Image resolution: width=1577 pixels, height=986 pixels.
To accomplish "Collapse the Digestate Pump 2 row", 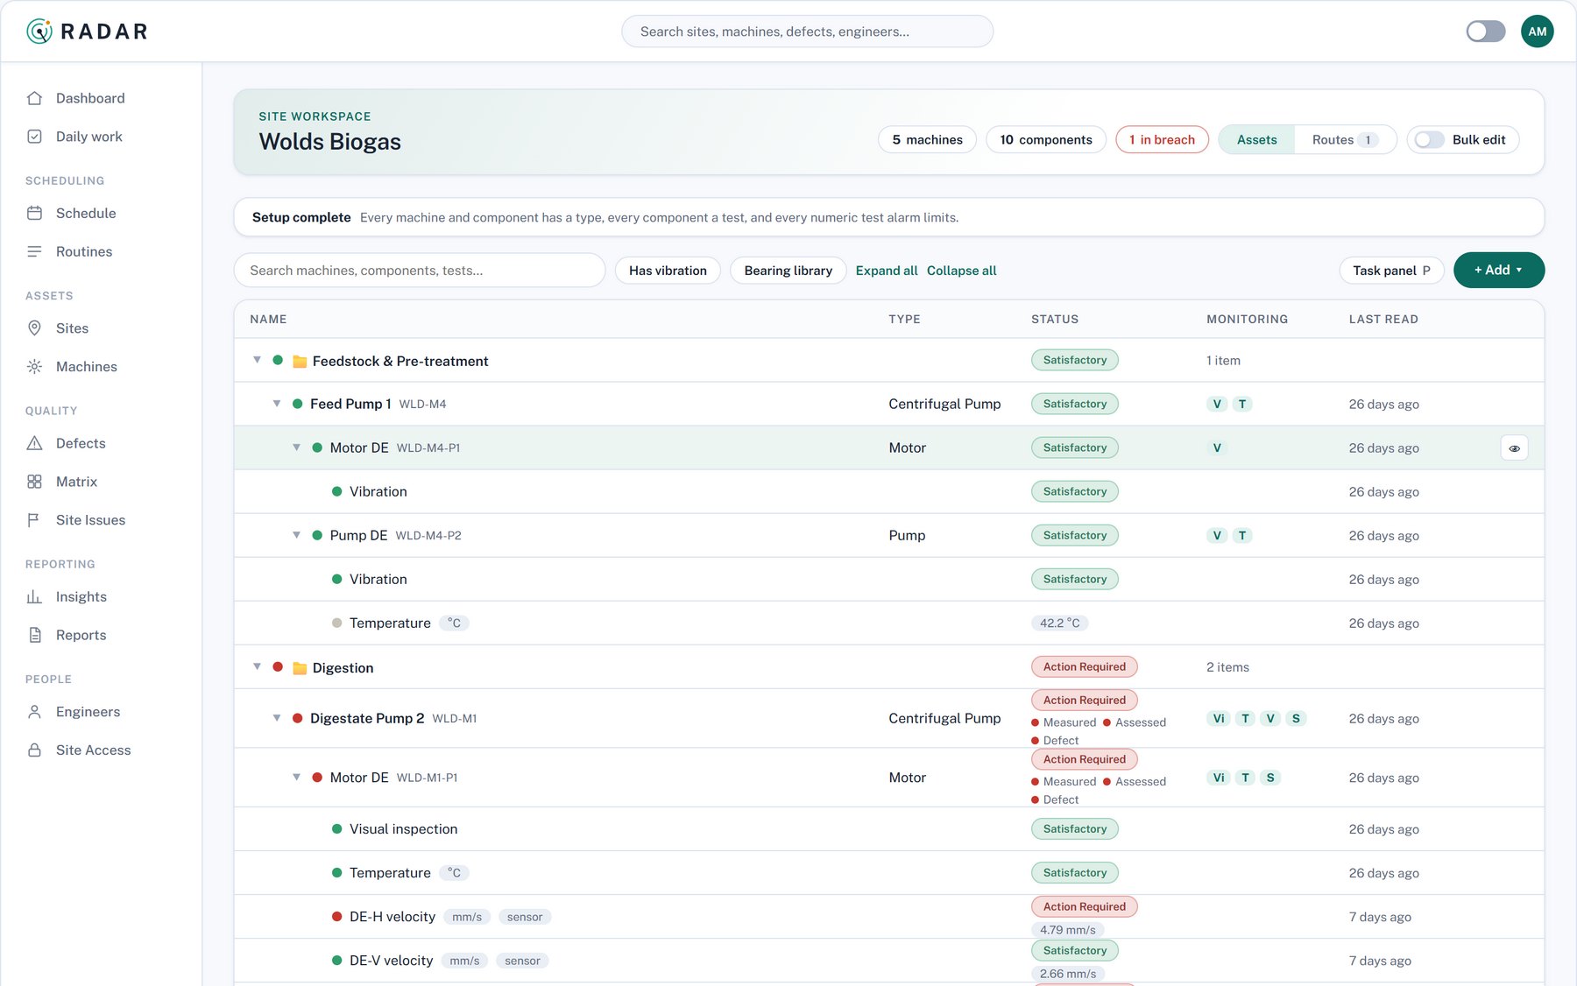I will (277, 718).
